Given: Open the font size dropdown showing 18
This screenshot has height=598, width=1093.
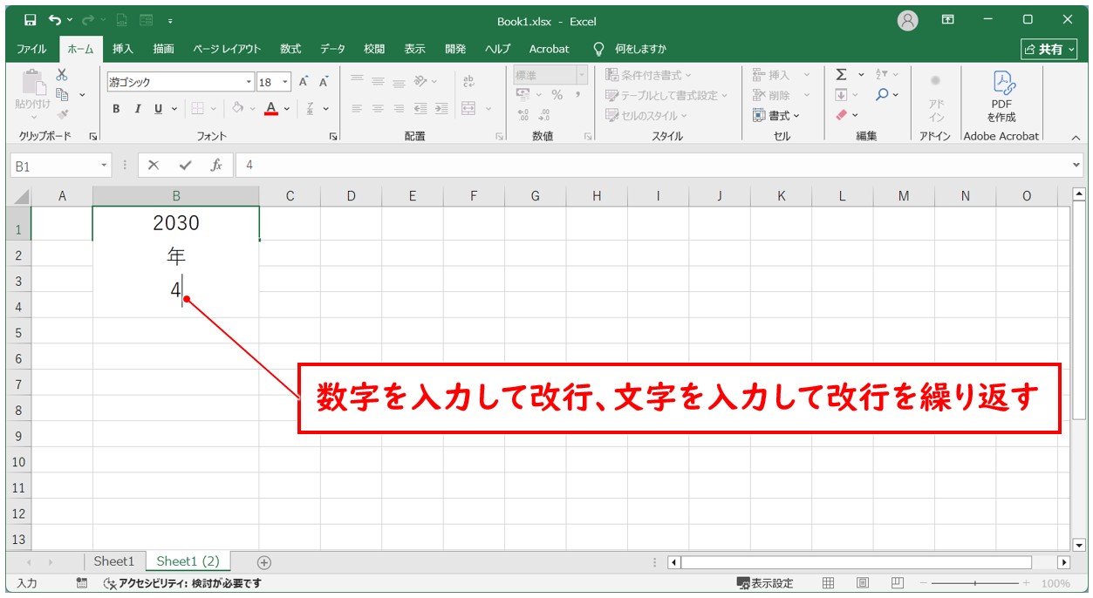Looking at the screenshot, I should pos(286,82).
